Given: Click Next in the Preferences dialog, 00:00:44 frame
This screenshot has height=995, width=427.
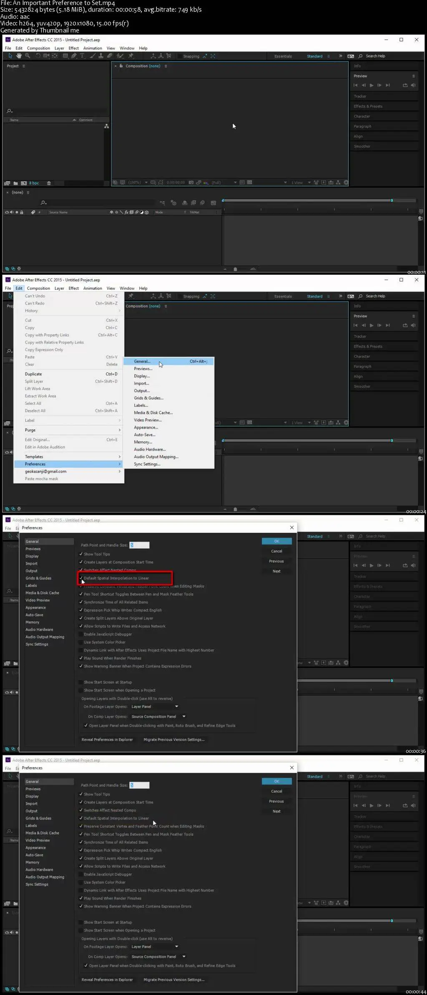Looking at the screenshot, I should tap(276, 811).
